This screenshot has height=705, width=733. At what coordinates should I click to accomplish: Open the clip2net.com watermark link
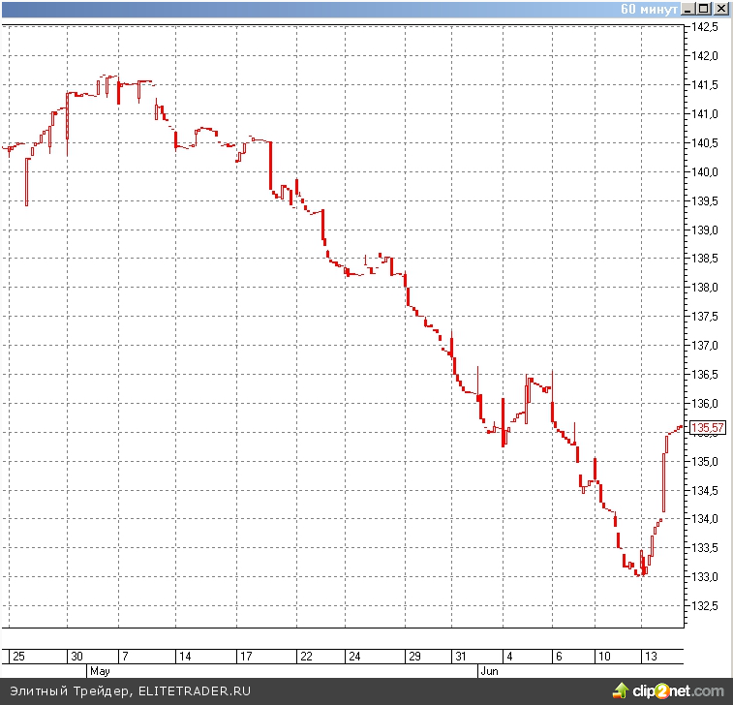click(x=678, y=690)
